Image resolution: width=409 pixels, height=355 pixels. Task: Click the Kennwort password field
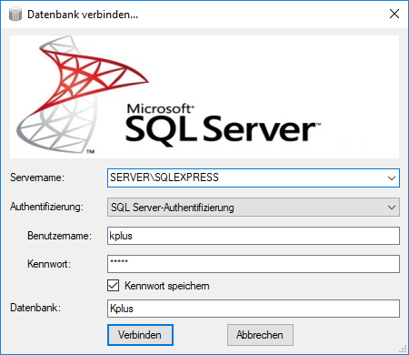point(254,264)
